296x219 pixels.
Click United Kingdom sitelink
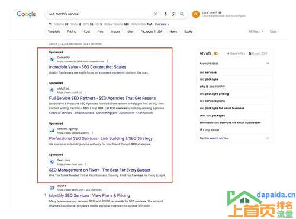(107, 113)
